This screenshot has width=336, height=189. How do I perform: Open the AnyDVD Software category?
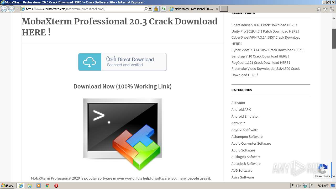[245, 130]
